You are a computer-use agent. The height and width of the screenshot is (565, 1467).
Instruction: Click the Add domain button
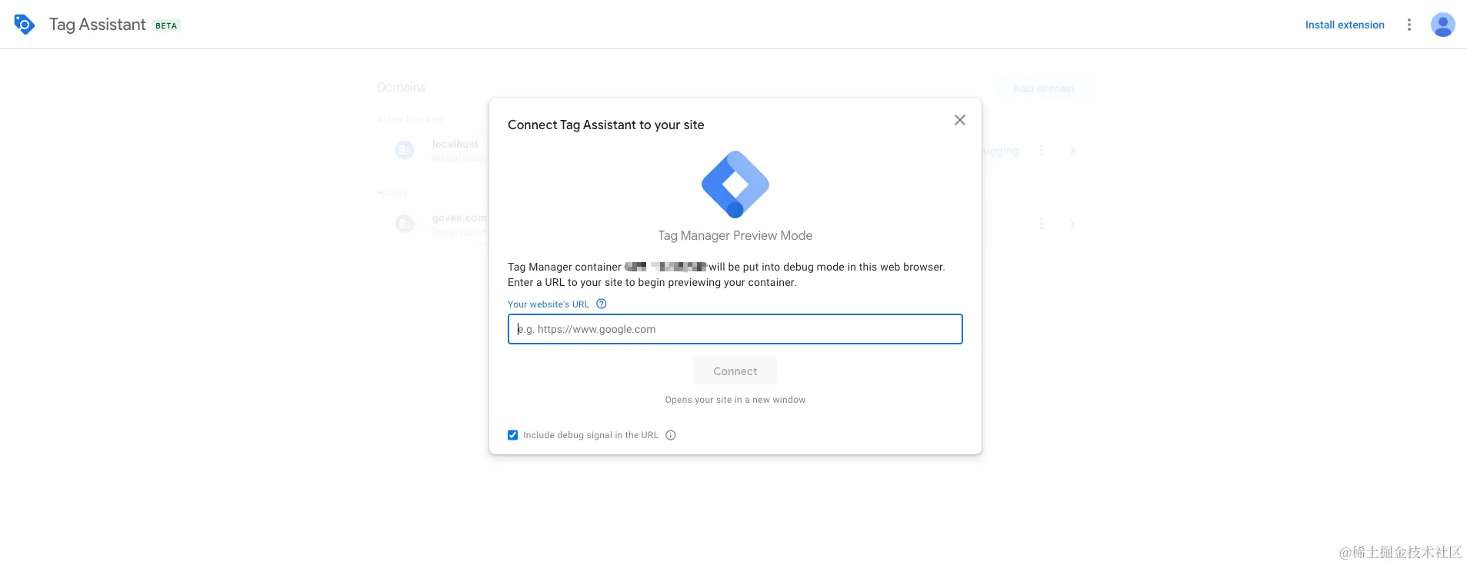(1044, 88)
